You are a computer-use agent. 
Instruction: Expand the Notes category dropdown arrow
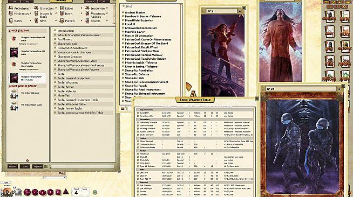tap(30, 20)
